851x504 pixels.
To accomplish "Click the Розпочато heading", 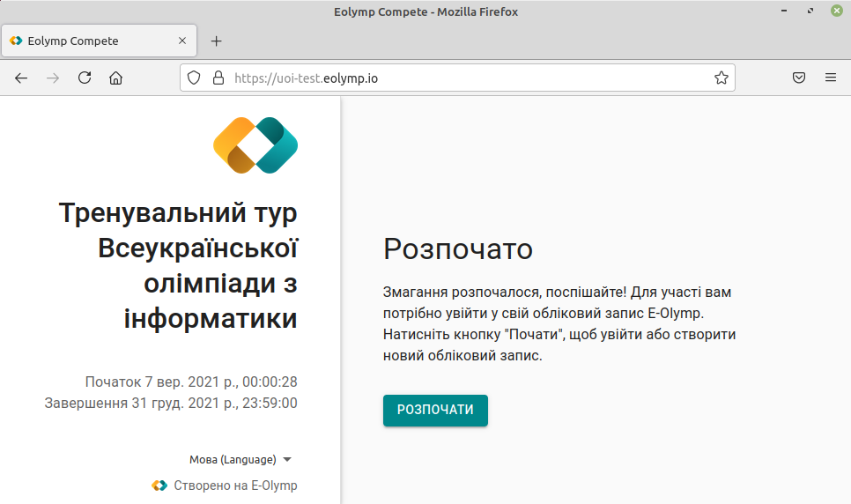I will [x=458, y=249].
